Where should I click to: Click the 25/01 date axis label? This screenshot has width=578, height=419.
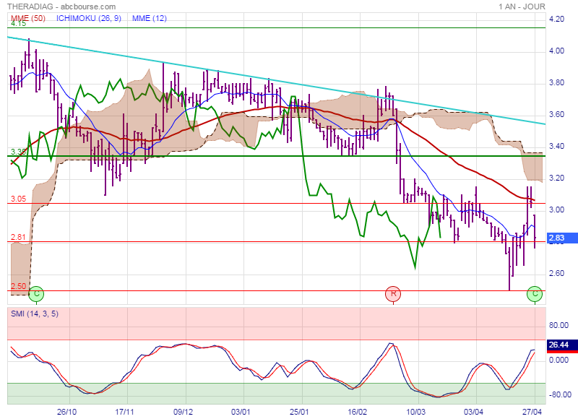(299, 412)
